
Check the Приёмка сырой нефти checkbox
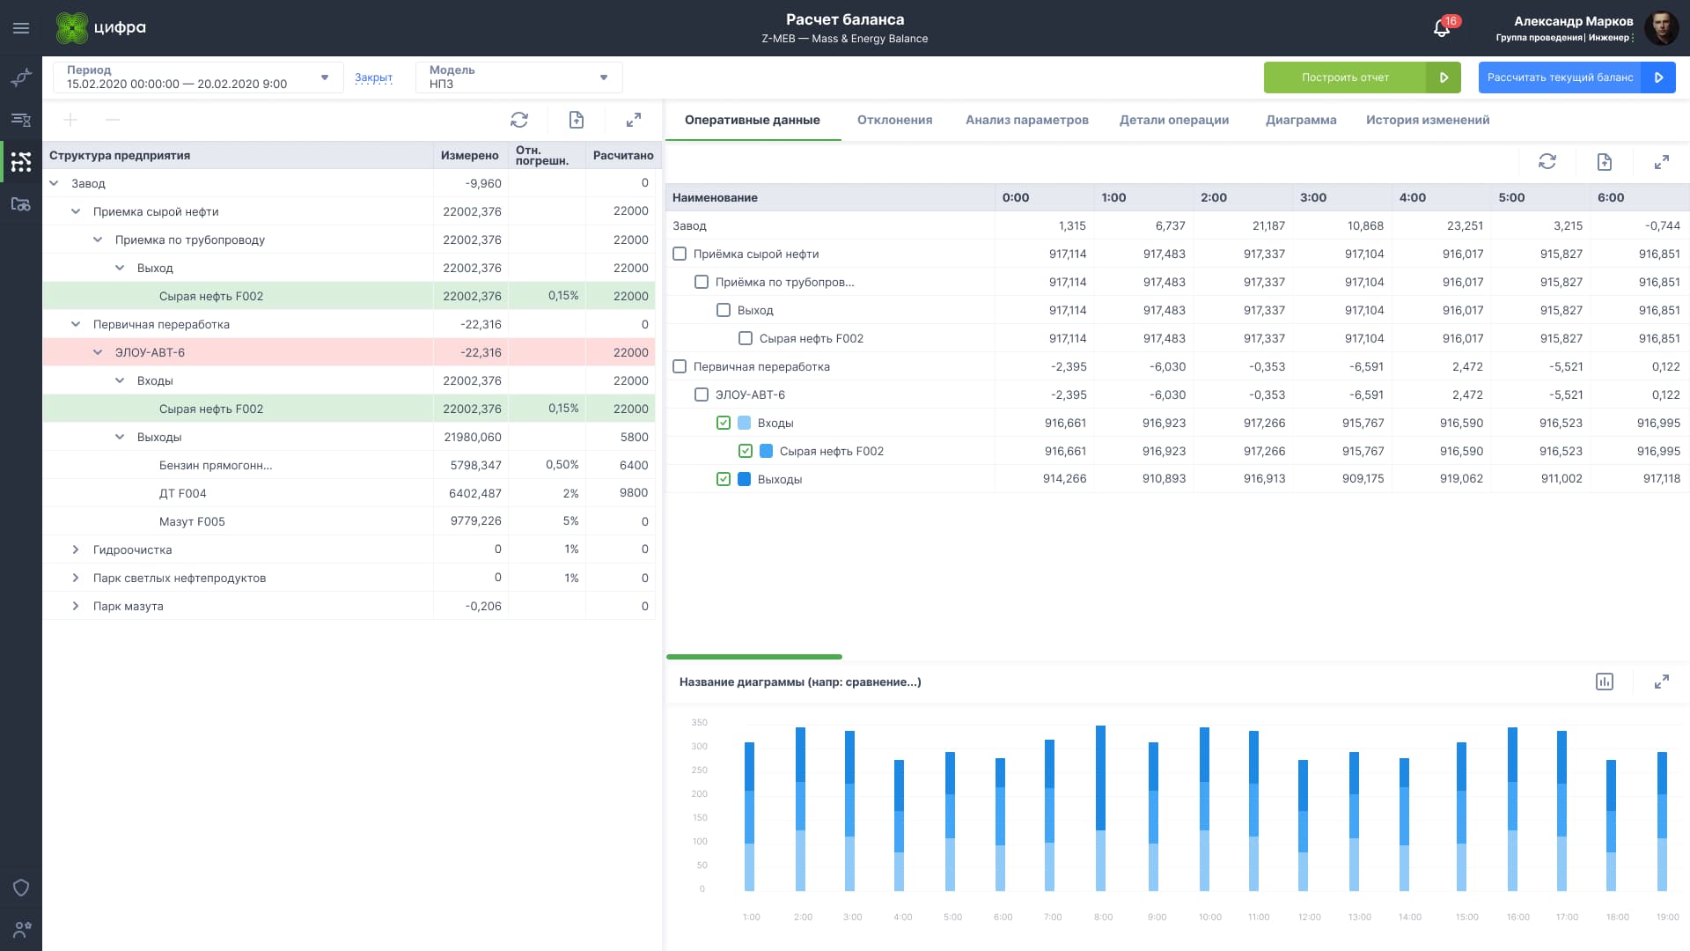tap(680, 254)
